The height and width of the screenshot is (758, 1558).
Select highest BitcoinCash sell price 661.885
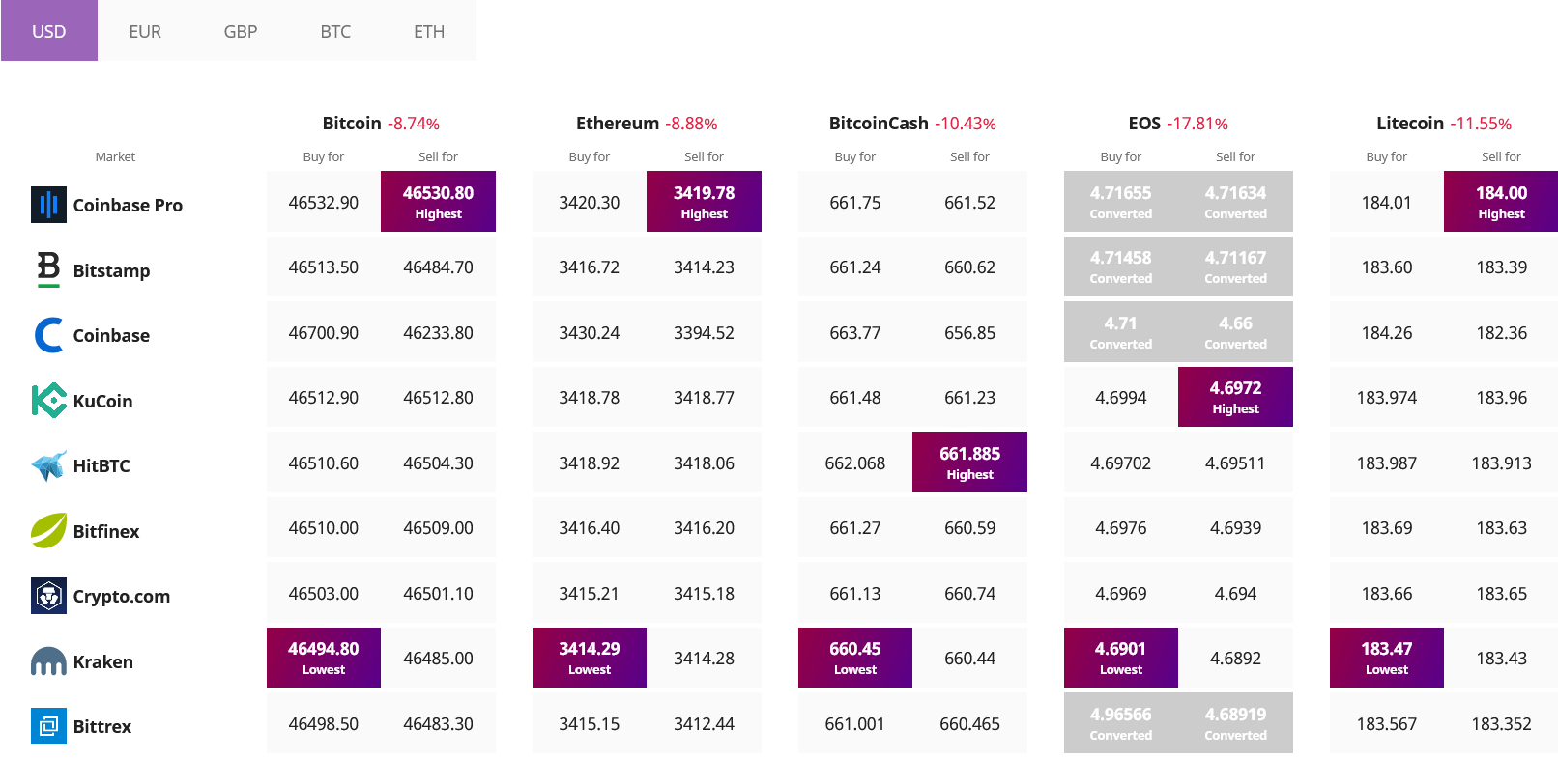tap(969, 463)
